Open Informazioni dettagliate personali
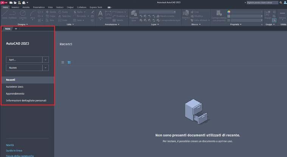This screenshot has height=157, width=287. tap(26, 101)
